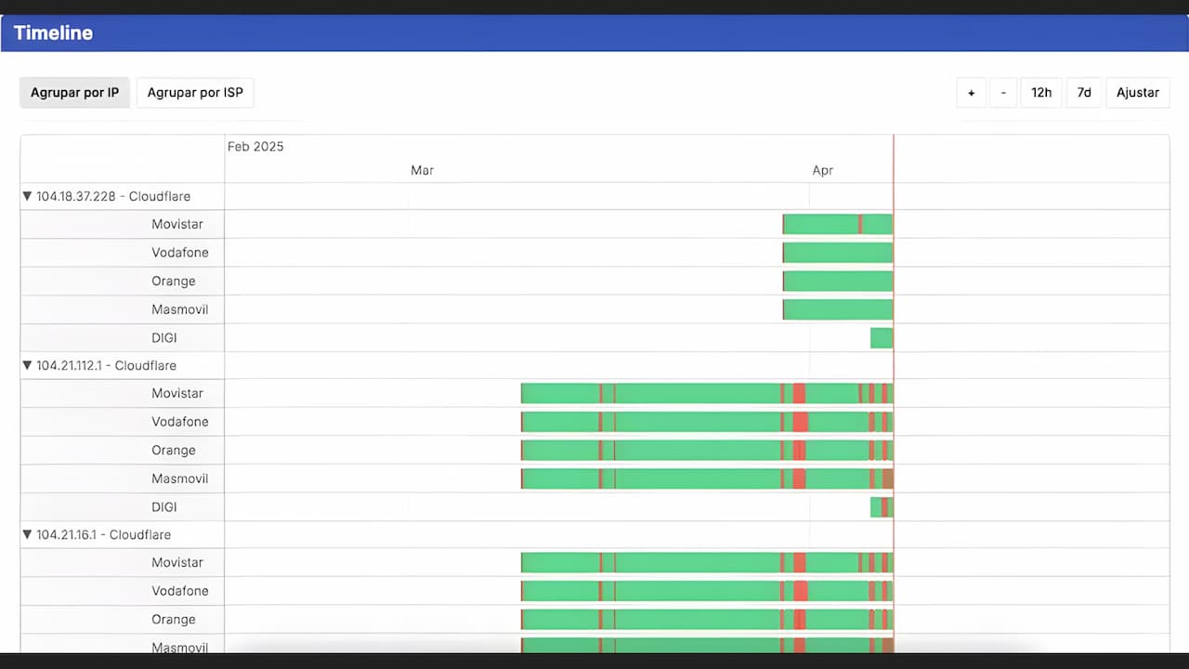Switch grouping to Agrupar por ISP
Image resolution: width=1189 pixels, height=669 pixels.
coord(194,92)
